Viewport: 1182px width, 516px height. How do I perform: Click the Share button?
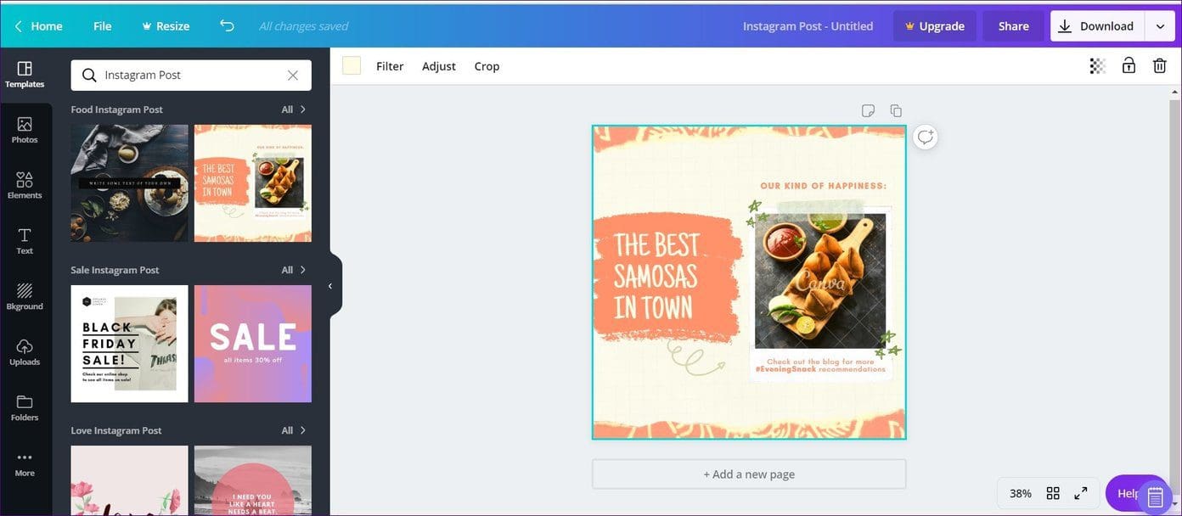point(1013,26)
